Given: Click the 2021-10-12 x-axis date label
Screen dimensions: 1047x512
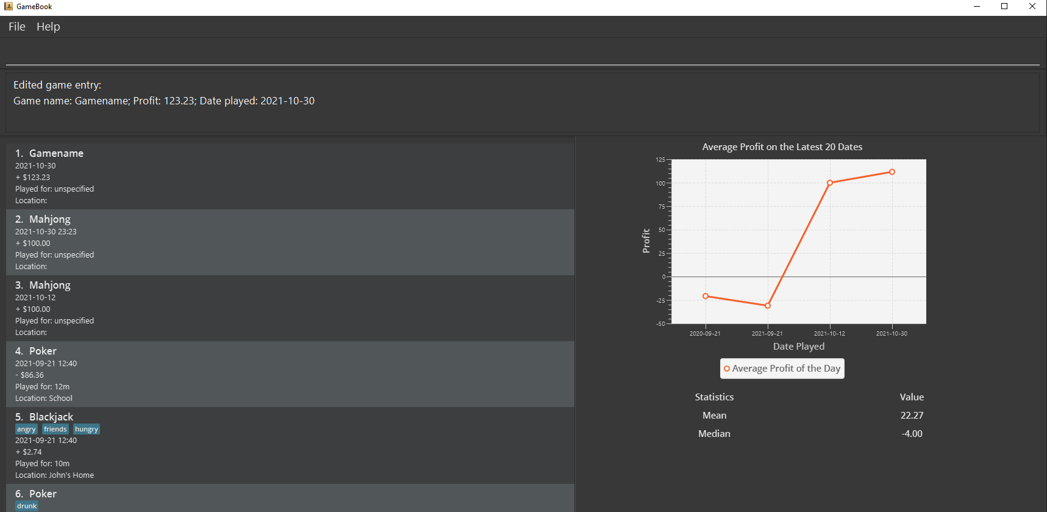Looking at the screenshot, I should click(829, 334).
